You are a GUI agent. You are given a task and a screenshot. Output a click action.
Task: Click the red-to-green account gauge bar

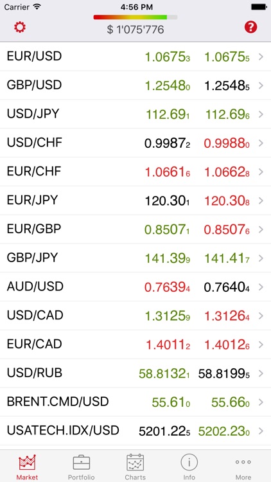(x=135, y=17)
